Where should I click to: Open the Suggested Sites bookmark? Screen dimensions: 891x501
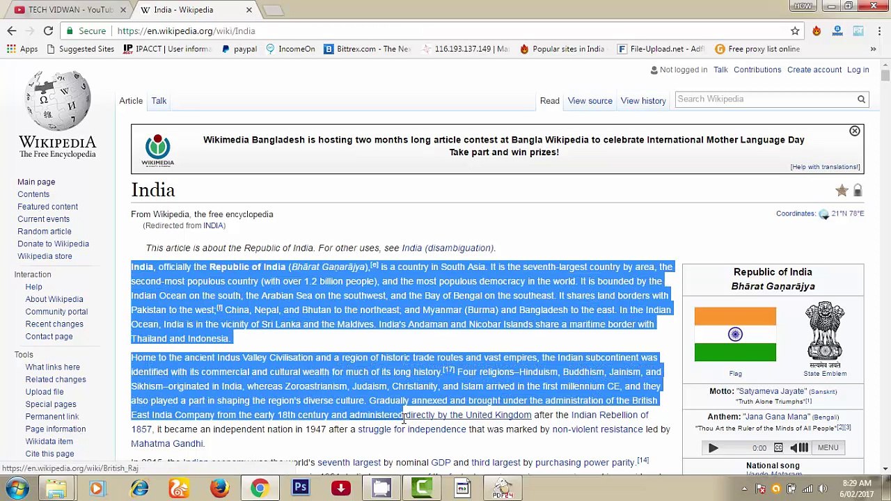(x=80, y=49)
